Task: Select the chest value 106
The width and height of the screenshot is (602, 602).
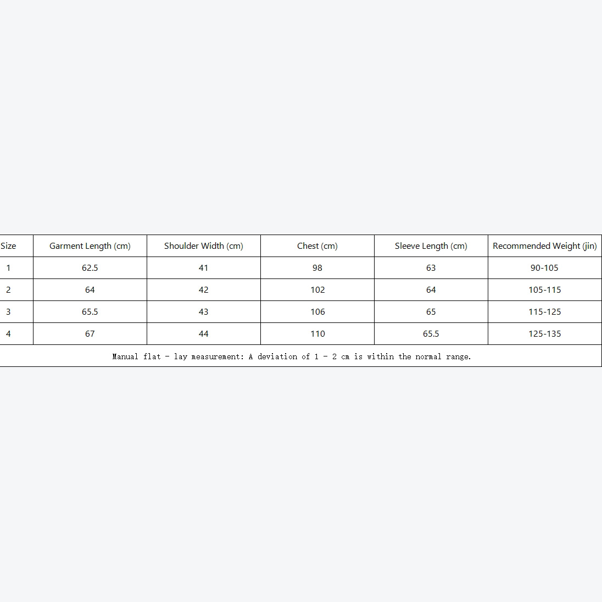Action: point(317,312)
